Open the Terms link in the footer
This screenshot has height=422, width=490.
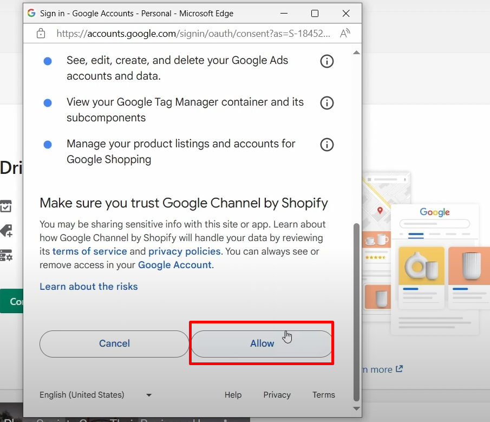tap(323, 395)
